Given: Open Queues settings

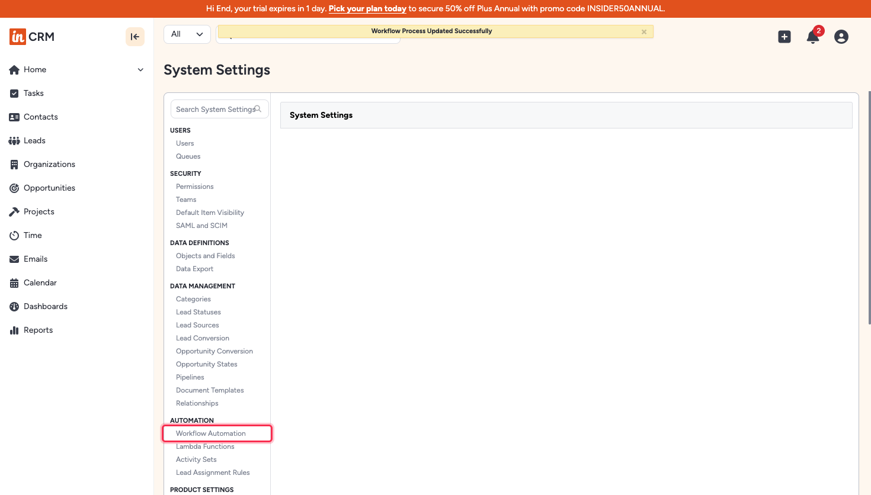Looking at the screenshot, I should 188,156.
